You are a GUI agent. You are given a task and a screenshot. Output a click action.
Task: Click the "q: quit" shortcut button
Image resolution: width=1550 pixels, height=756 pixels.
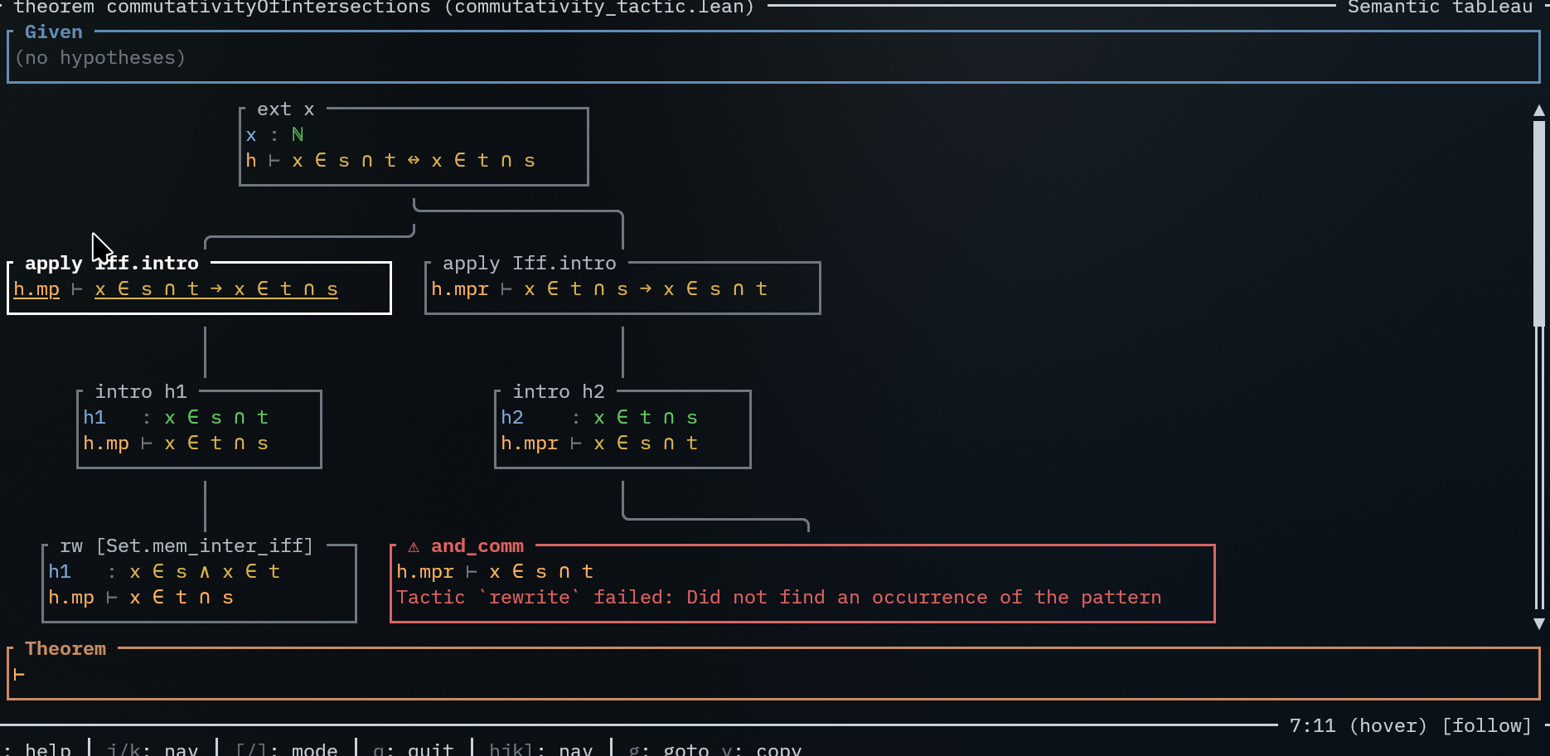pyautogui.click(x=413, y=749)
